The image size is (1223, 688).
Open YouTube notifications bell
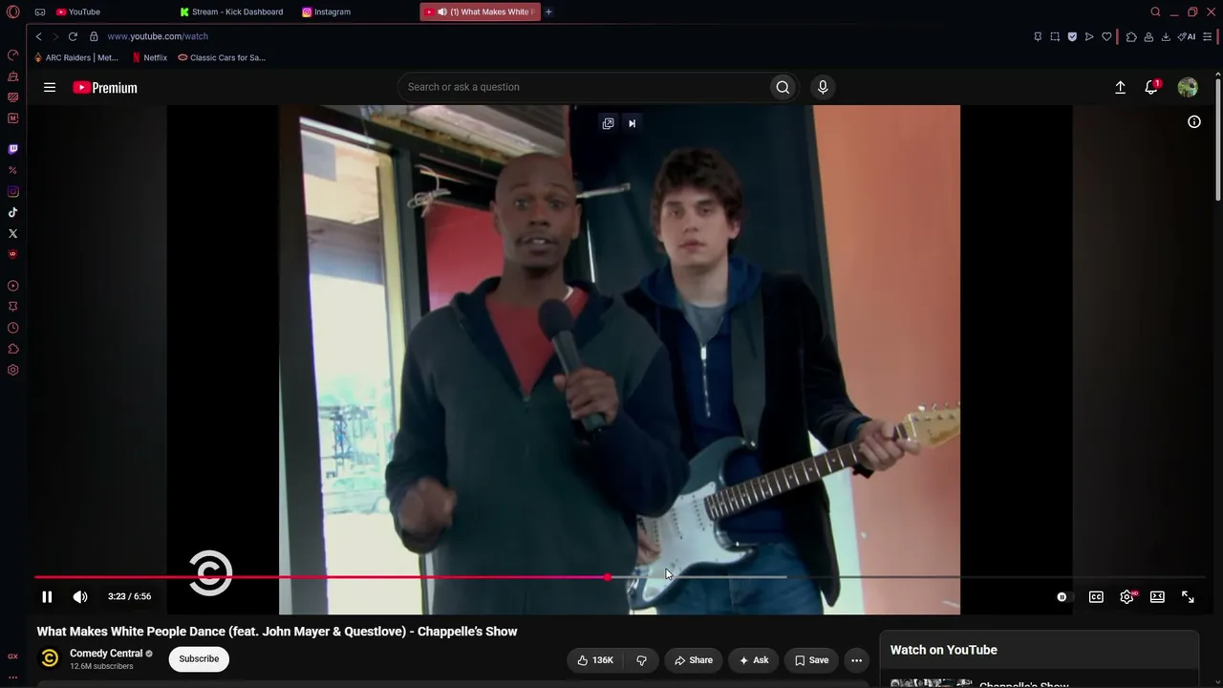(x=1152, y=87)
